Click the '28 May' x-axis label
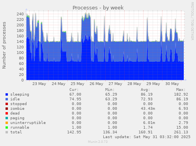 coord(134,84)
